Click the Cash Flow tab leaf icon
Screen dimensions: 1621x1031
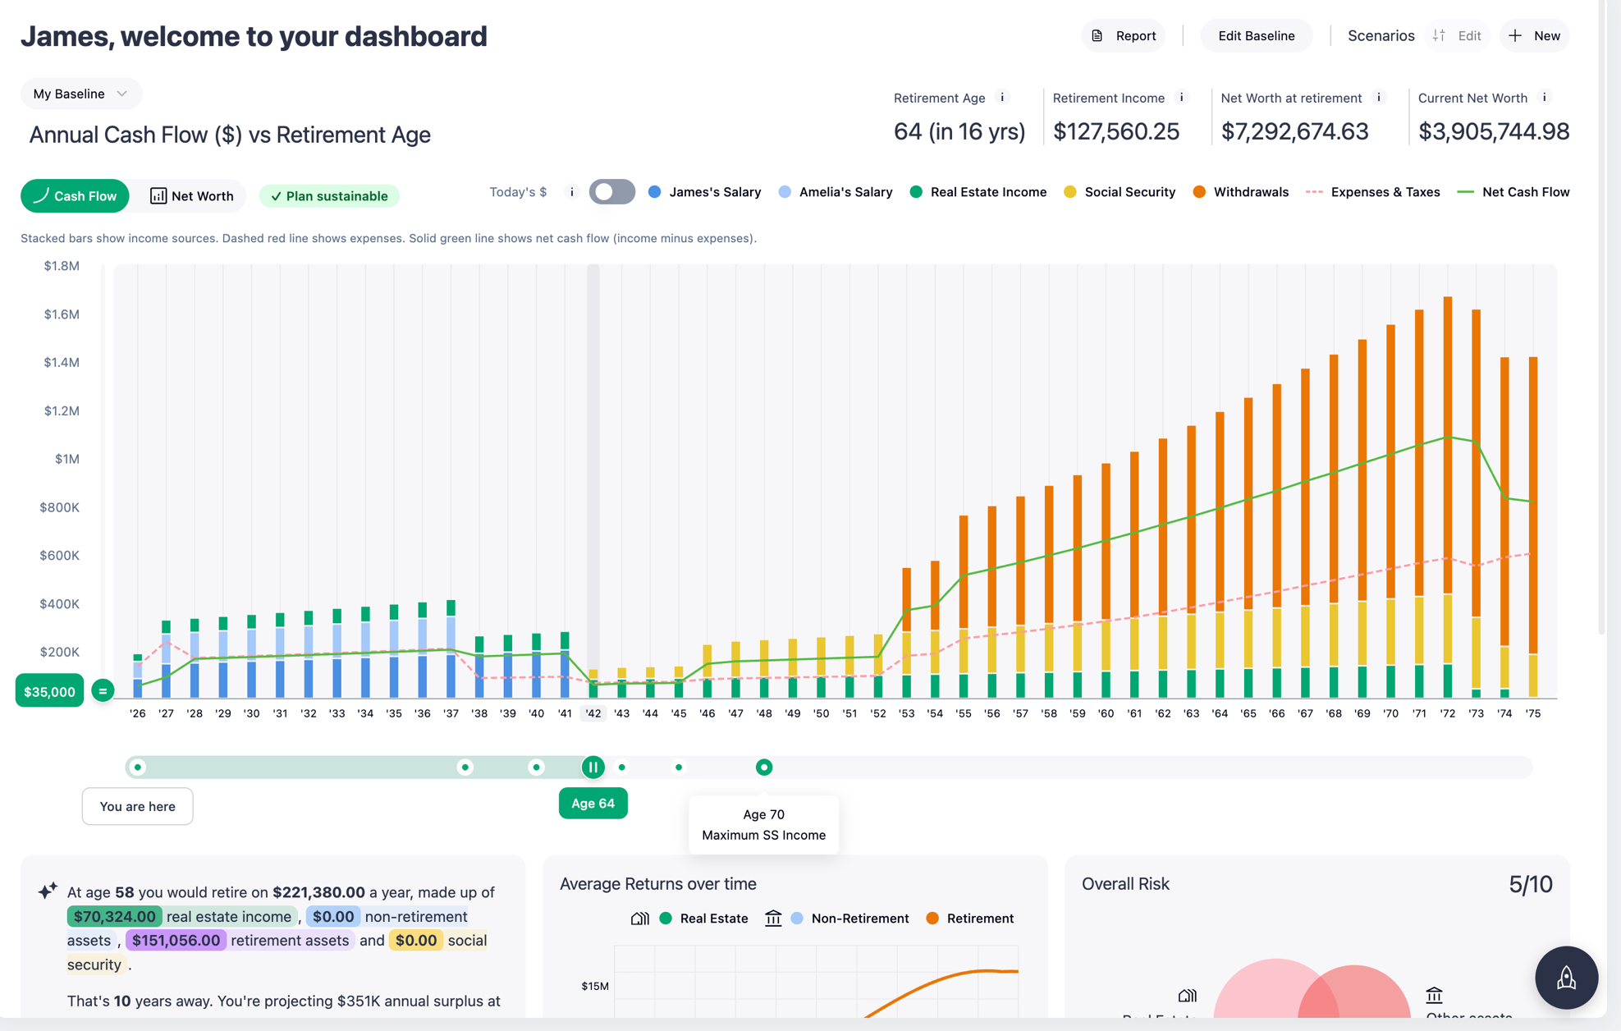[x=41, y=195]
